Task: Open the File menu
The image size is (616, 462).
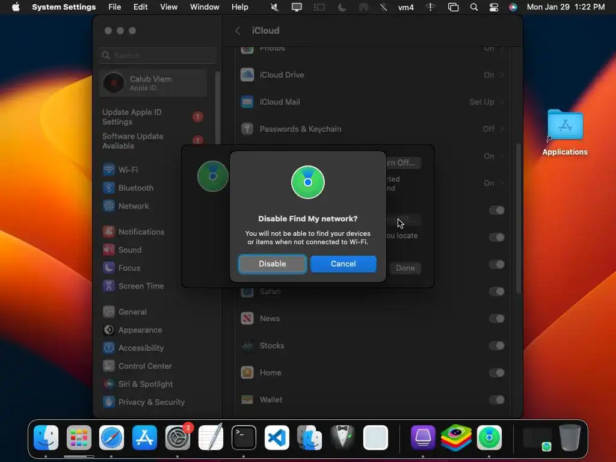Action: [115, 7]
